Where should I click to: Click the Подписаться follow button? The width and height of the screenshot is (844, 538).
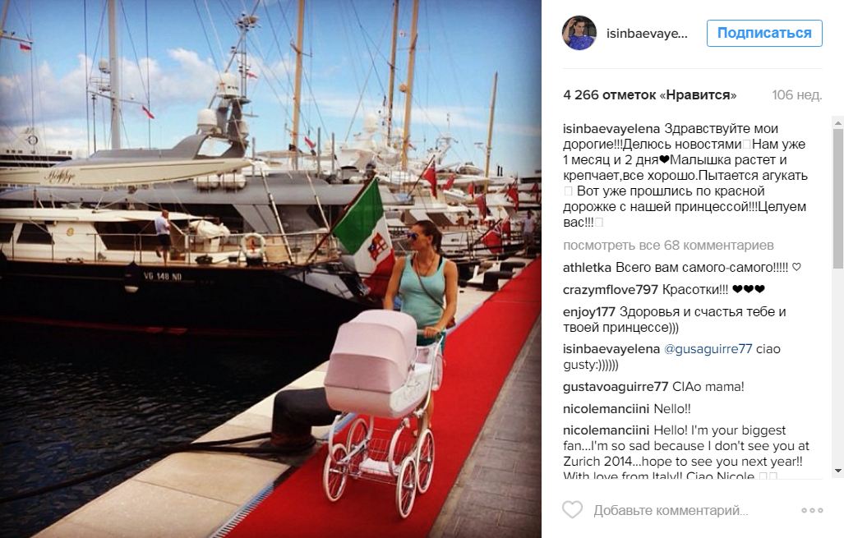click(x=764, y=34)
